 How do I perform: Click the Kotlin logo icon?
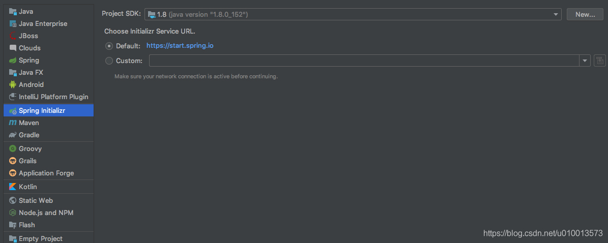coord(13,187)
